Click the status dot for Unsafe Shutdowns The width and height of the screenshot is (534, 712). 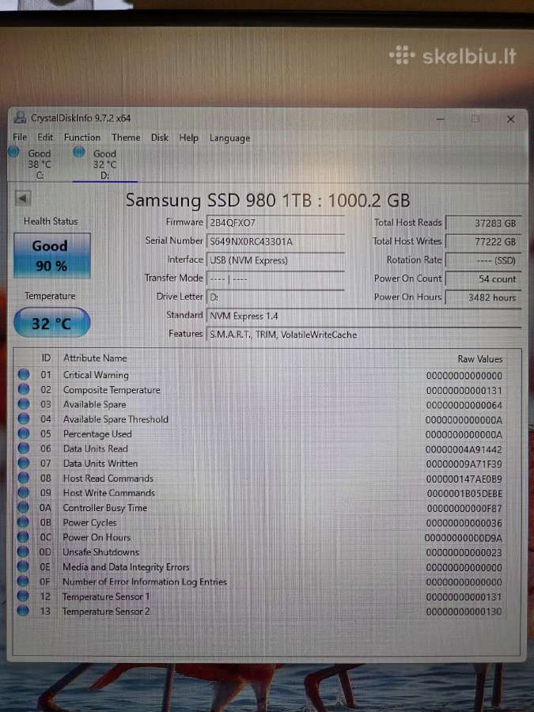(x=23, y=551)
